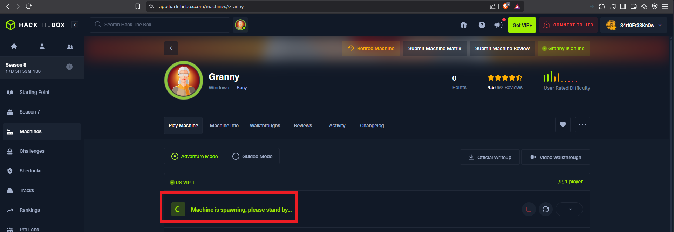
Task: Open Rankings in sidebar
Action: tap(42, 210)
